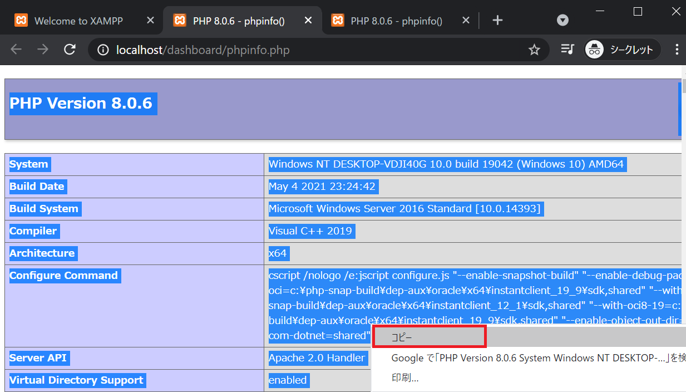
Task: Open site information via the info icon
Action: click(x=103, y=50)
